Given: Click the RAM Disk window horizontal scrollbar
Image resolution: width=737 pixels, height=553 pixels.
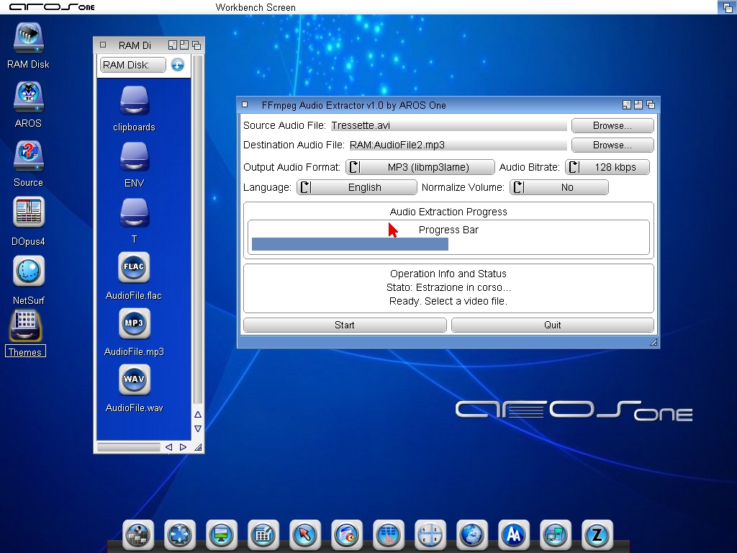Looking at the screenshot, I should (x=128, y=447).
